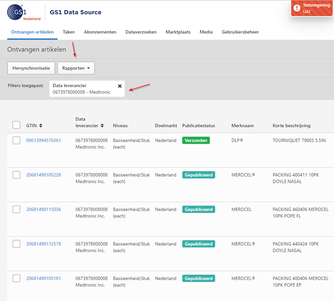The height and width of the screenshot is (301, 334).
Task: Check the row for GTIN 20681490115036
Action: pyautogui.click(x=17, y=209)
